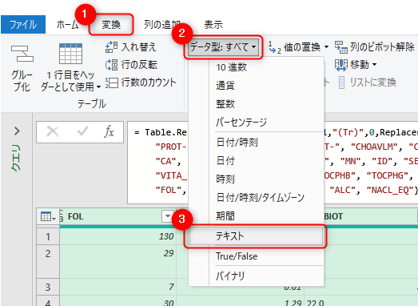Click the 移動 columns icon
The image size is (418, 306).
coord(341,65)
